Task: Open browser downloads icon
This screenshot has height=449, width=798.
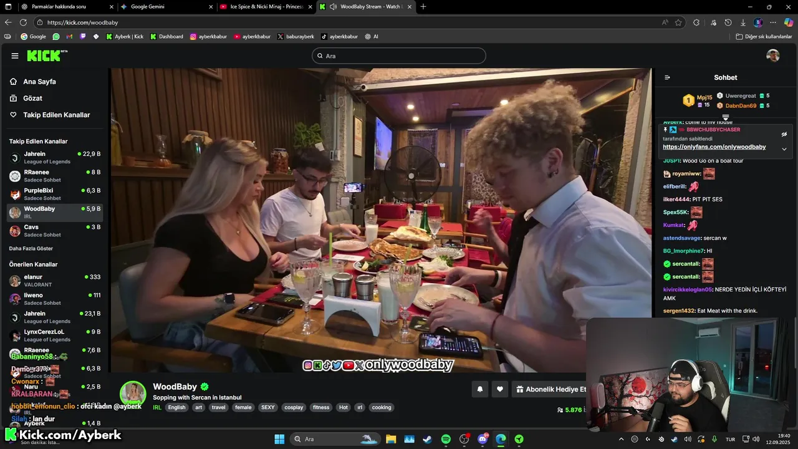Action: coord(743,22)
